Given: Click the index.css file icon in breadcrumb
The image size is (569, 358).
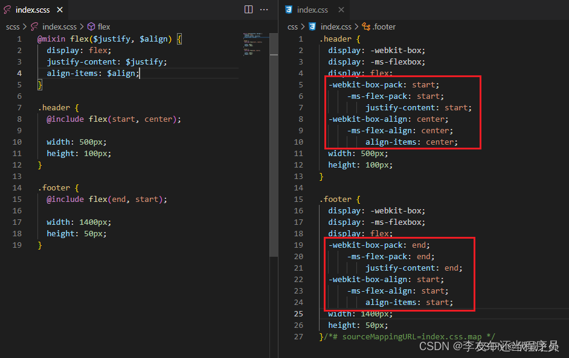Looking at the screenshot, I should coord(311,27).
